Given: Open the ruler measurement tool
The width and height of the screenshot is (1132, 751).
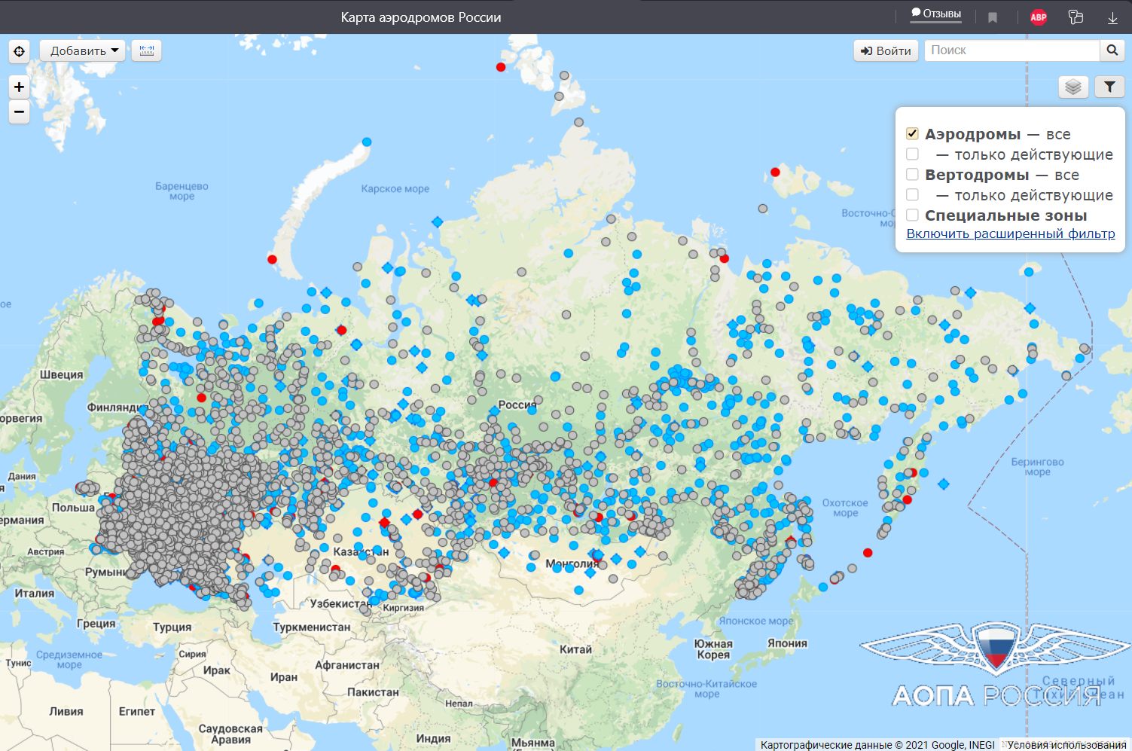Looking at the screenshot, I should pos(147,50).
